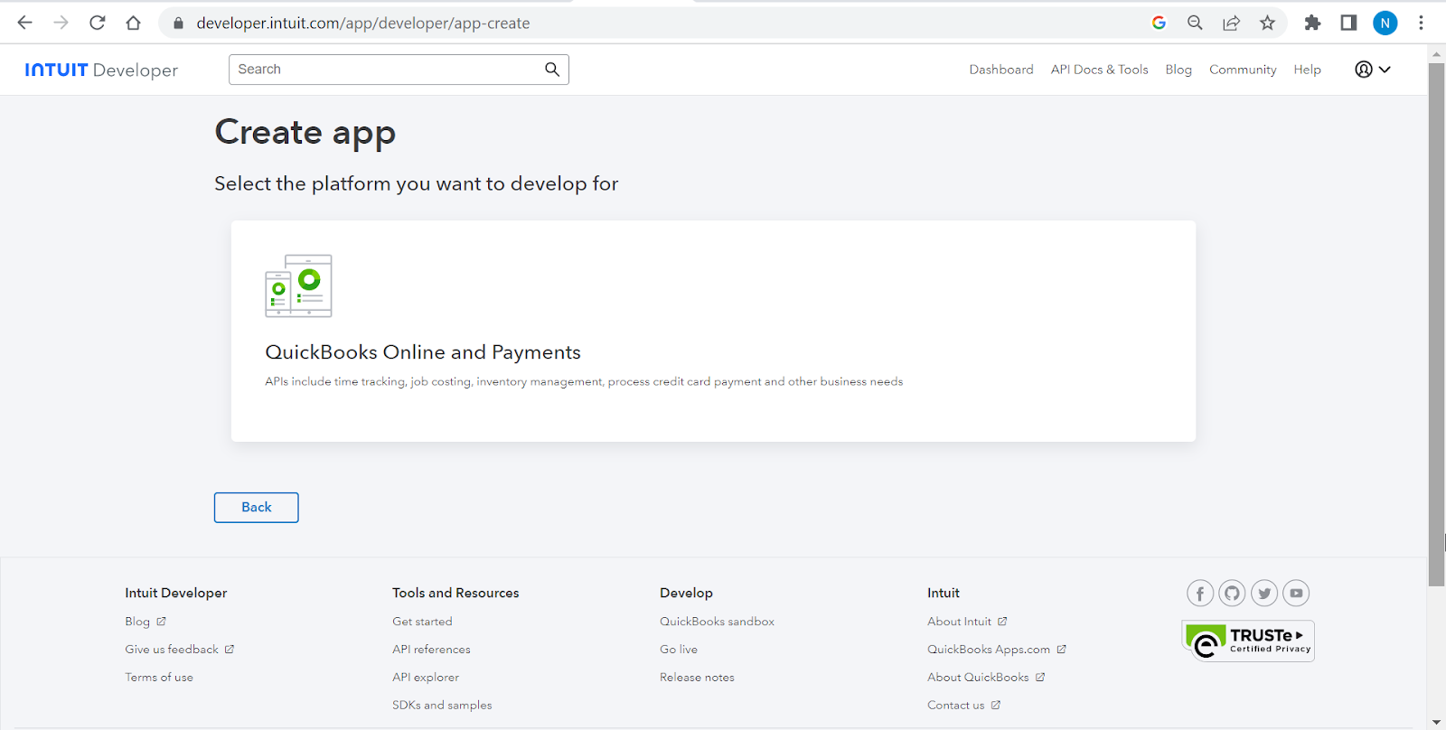Open Intuit Facebook social icon
Viewport: 1446px width, 730px height.
(1200, 594)
